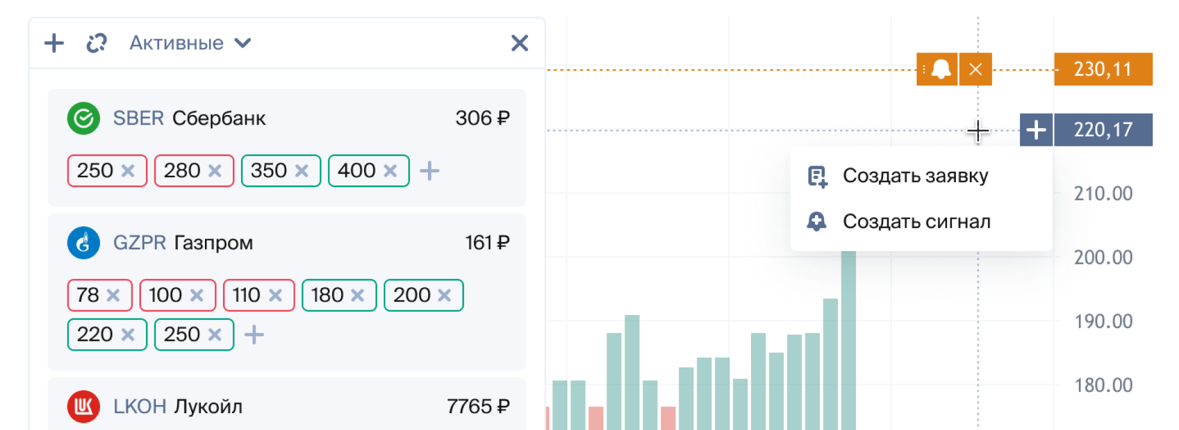Close the signals panel with the X
Viewport: 1179px width, 430px height.
click(x=520, y=43)
